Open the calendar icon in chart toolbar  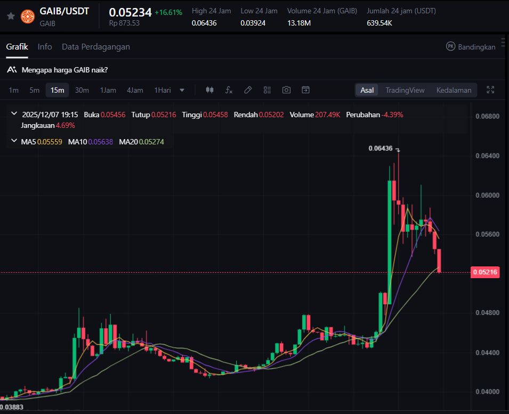click(305, 90)
